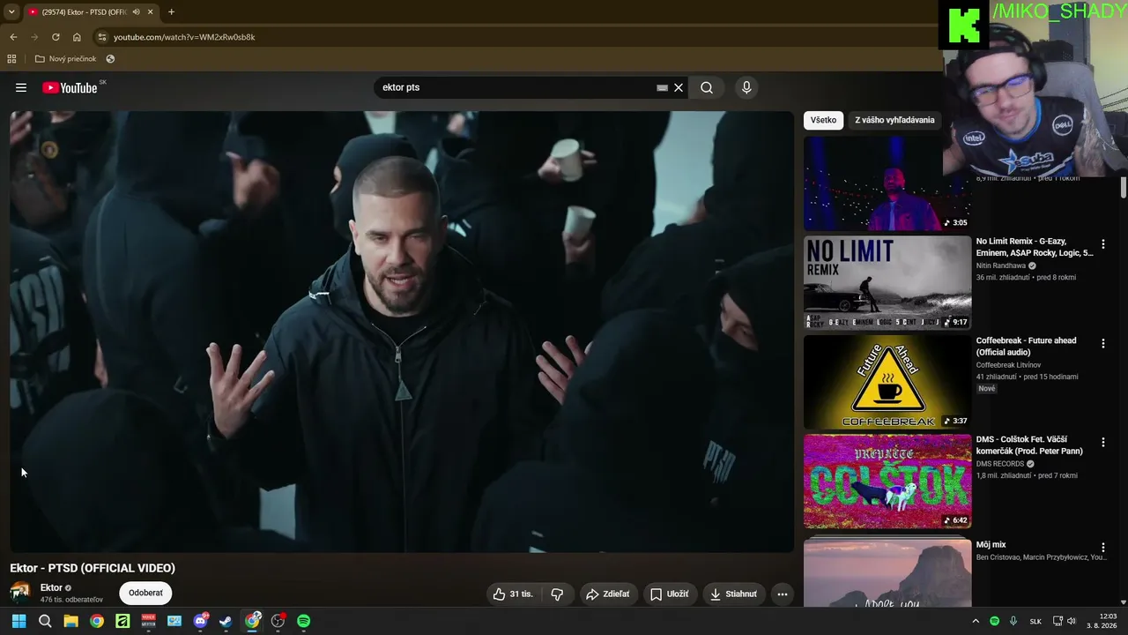Open the No Limit Remix video thumbnail

point(887,282)
